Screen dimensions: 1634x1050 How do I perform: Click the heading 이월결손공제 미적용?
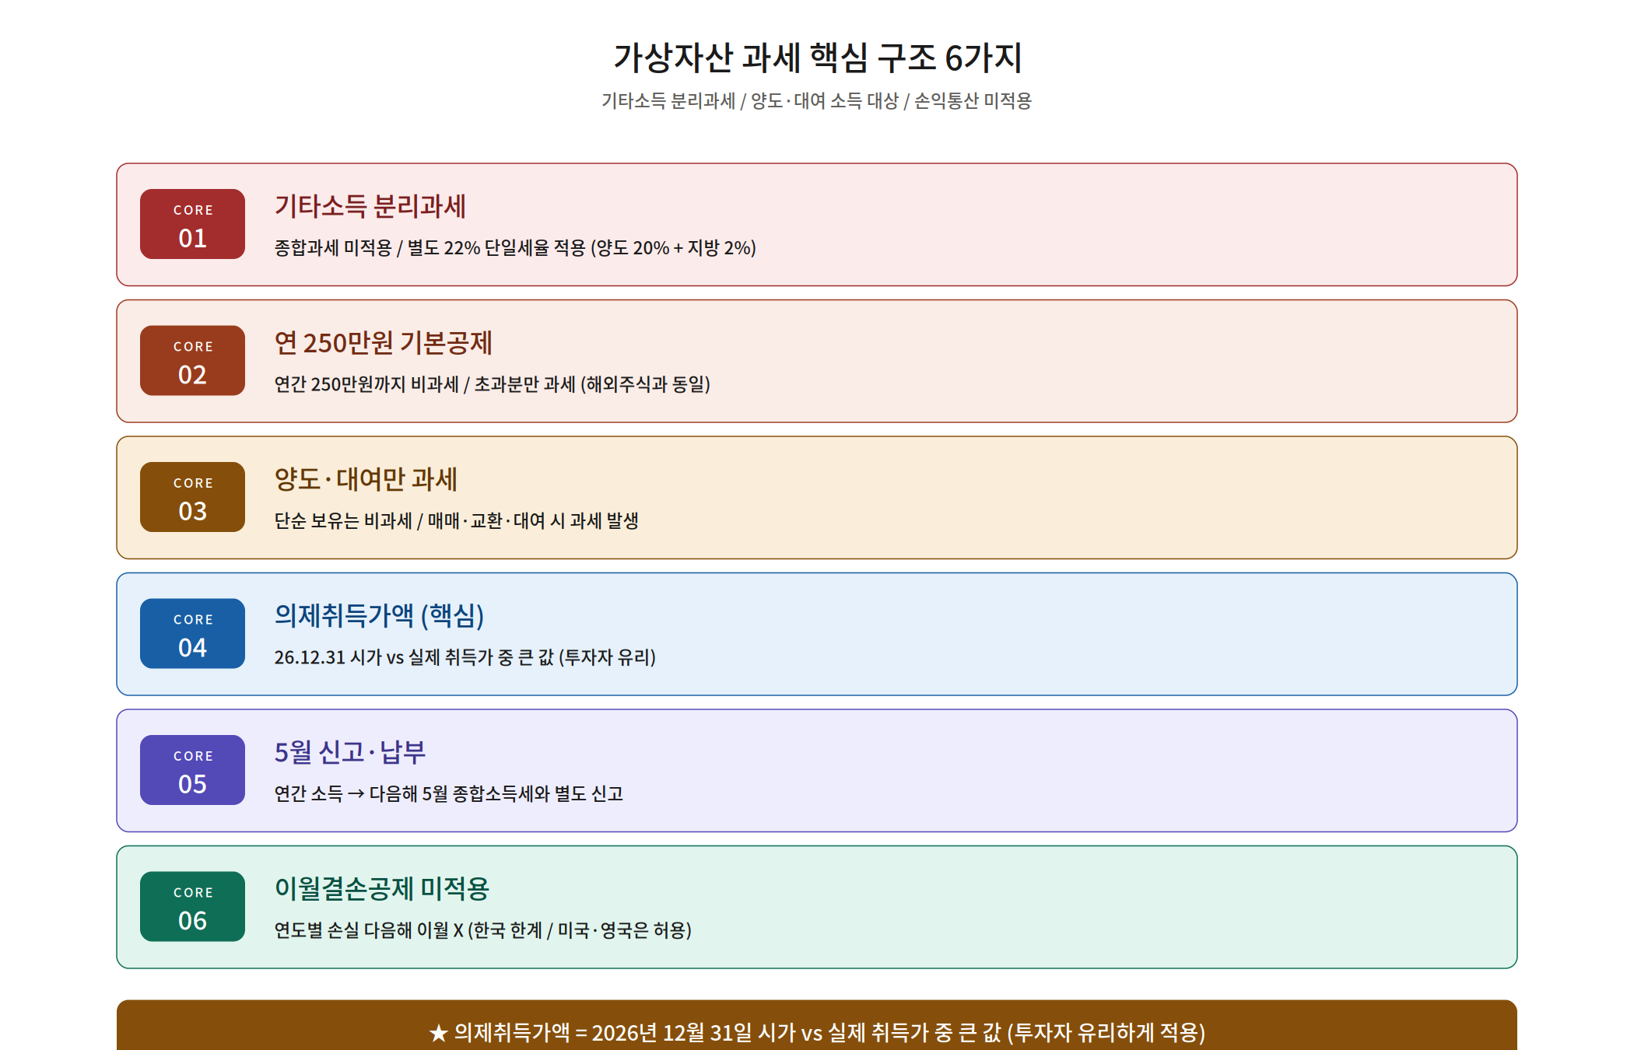tap(381, 889)
